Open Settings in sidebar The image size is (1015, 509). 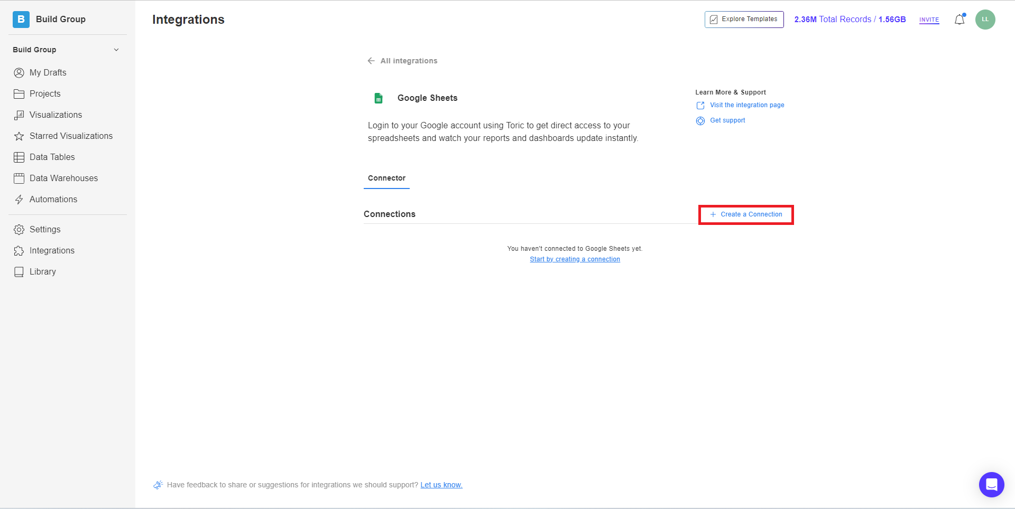coord(45,229)
